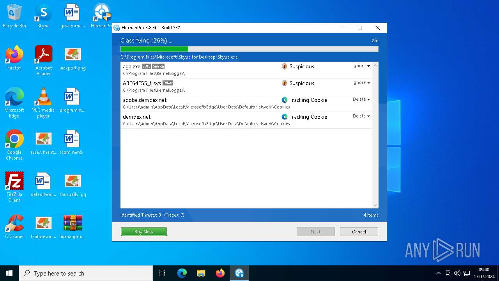Open the volume control in system tray
This screenshot has width=499, height=281.
pos(457,273)
